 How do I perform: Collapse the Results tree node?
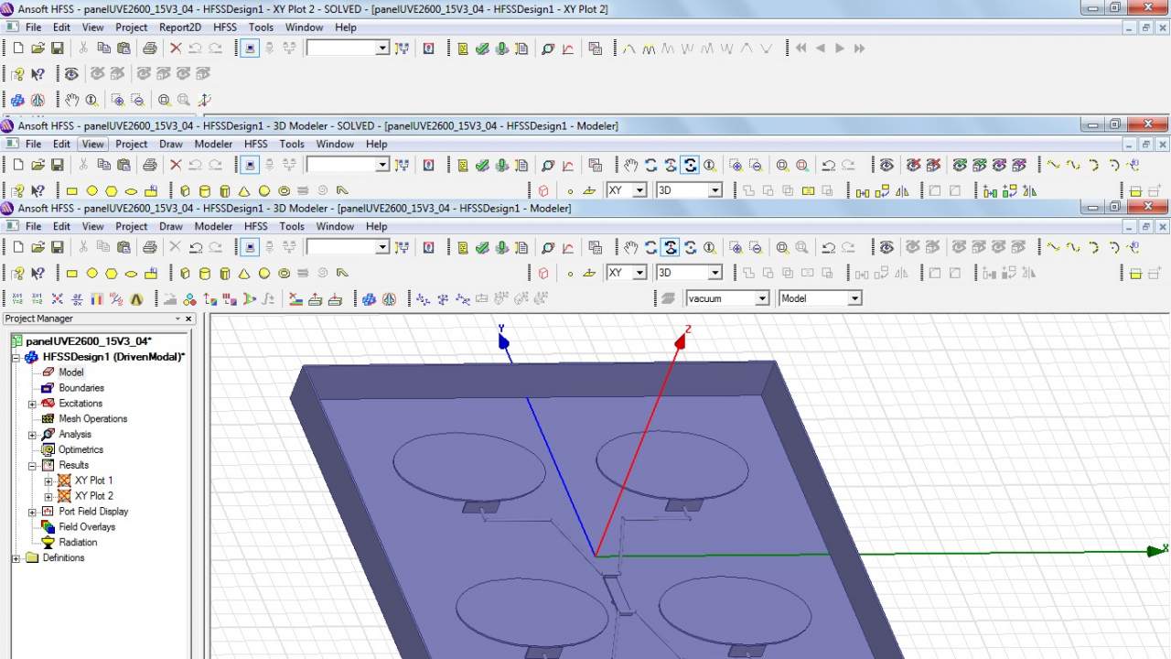tap(32, 465)
